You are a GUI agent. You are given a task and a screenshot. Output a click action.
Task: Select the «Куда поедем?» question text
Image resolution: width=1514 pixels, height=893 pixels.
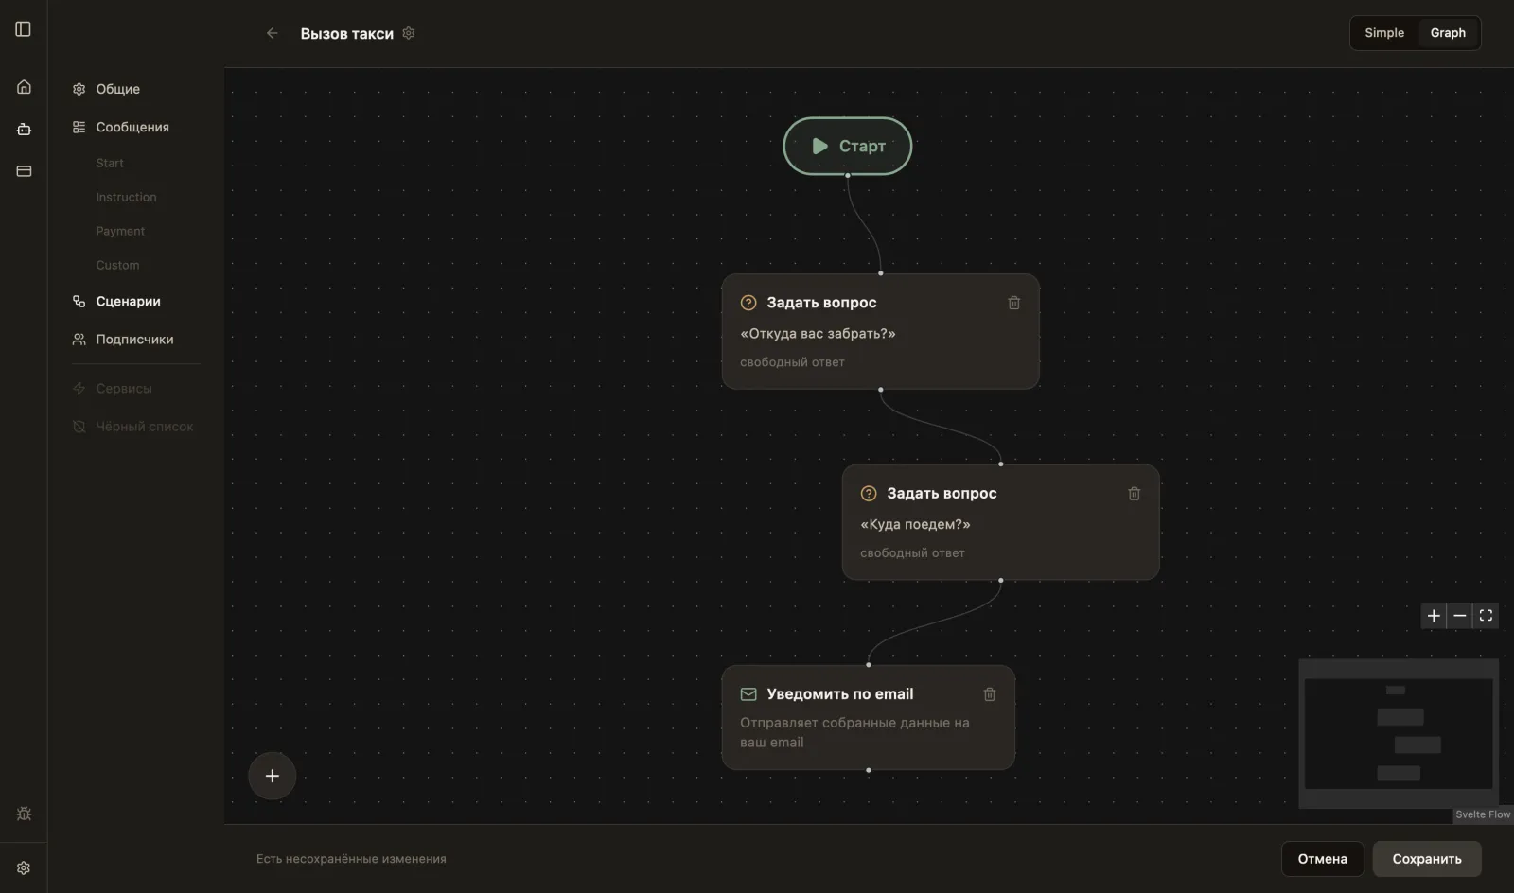pos(915,524)
